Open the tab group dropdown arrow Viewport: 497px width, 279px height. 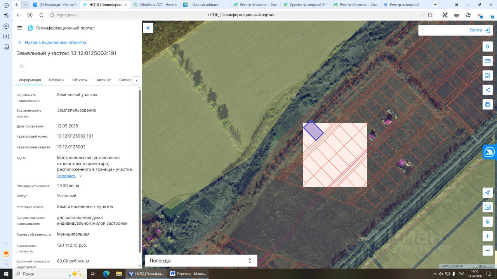point(25,5)
